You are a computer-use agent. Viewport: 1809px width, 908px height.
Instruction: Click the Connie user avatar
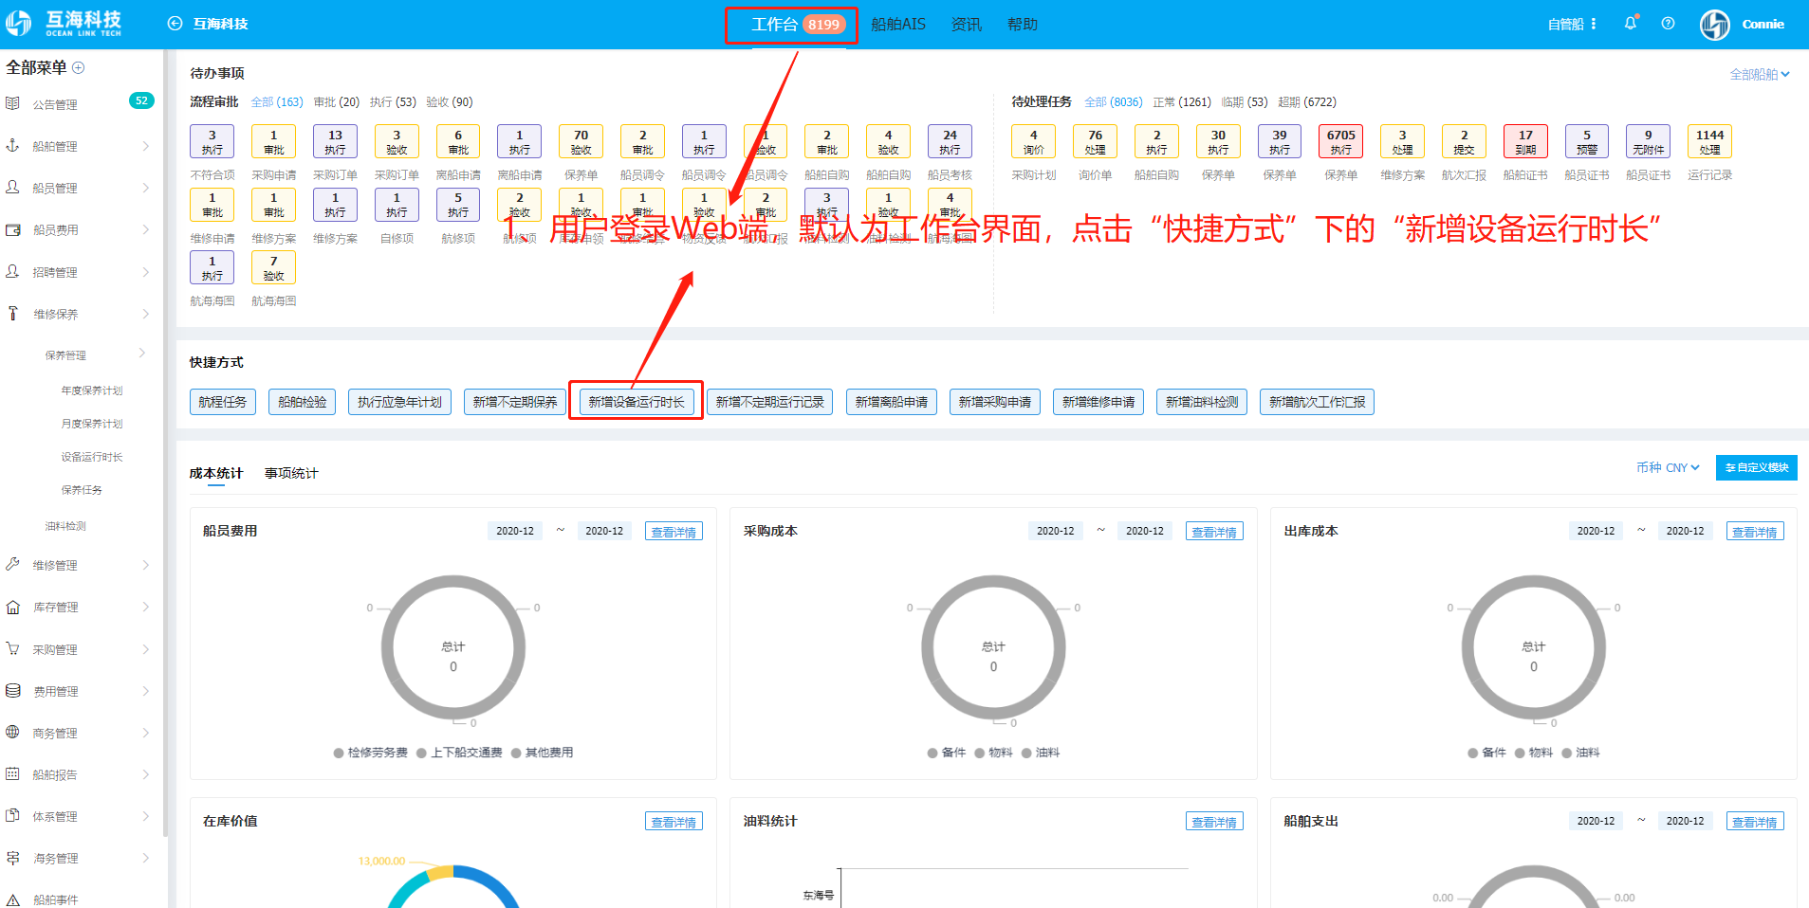[x=1714, y=25]
